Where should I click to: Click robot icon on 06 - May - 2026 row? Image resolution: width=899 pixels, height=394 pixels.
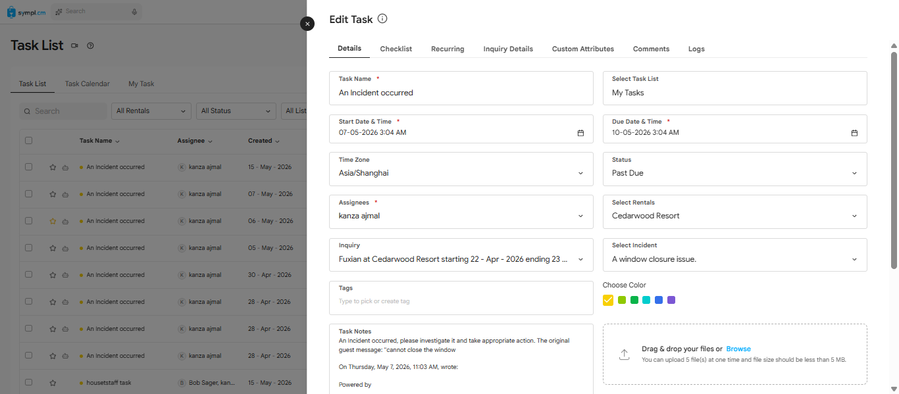point(65,221)
